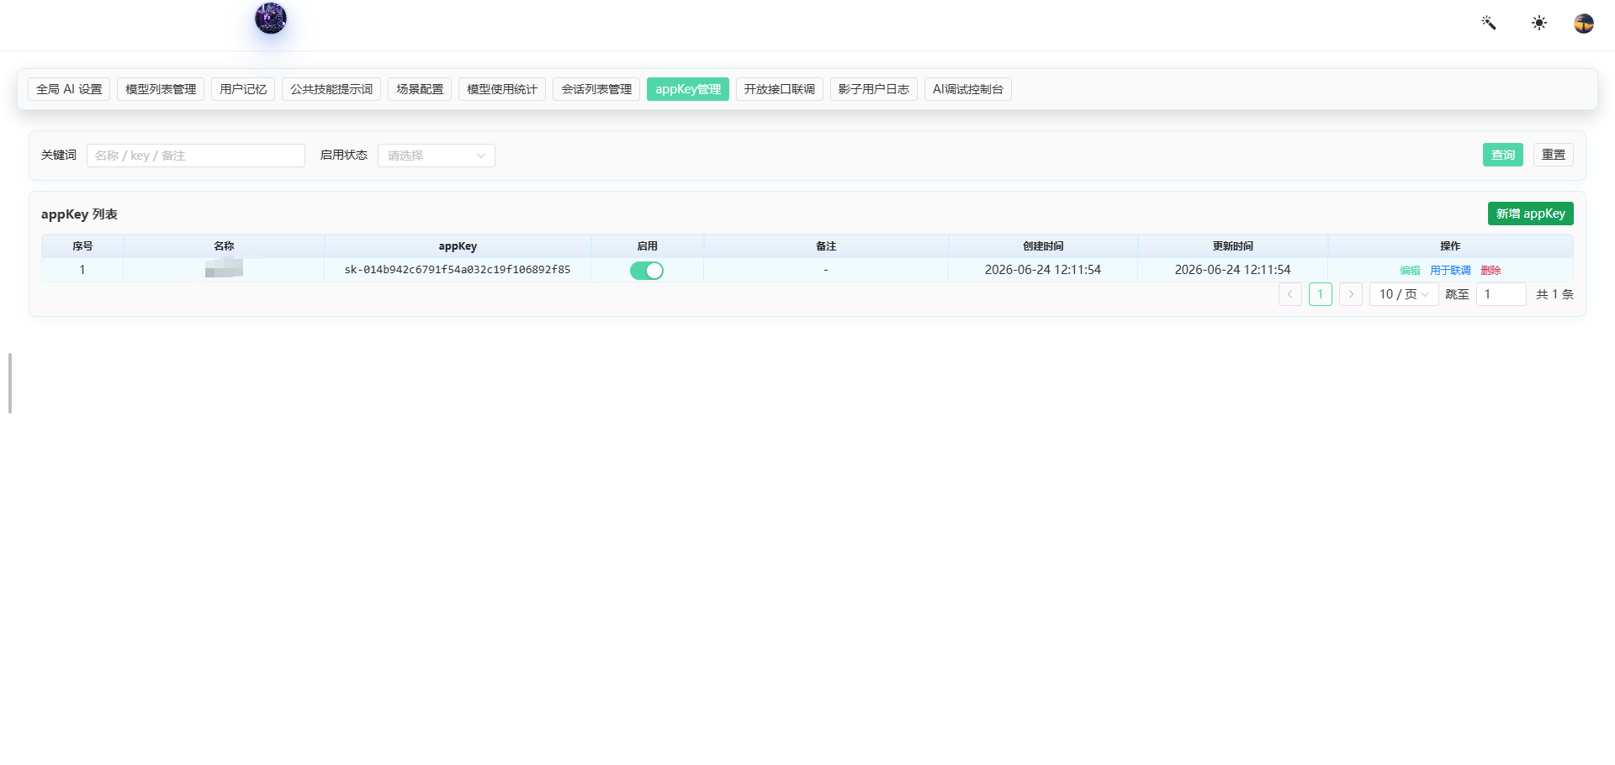Click the 用于联调 link in the row
The height and width of the screenshot is (765, 1615).
pyautogui.click(x=1450, y=271)
